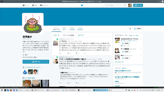Switch to the ツイートと返信 tab

[x=68, y=35]
